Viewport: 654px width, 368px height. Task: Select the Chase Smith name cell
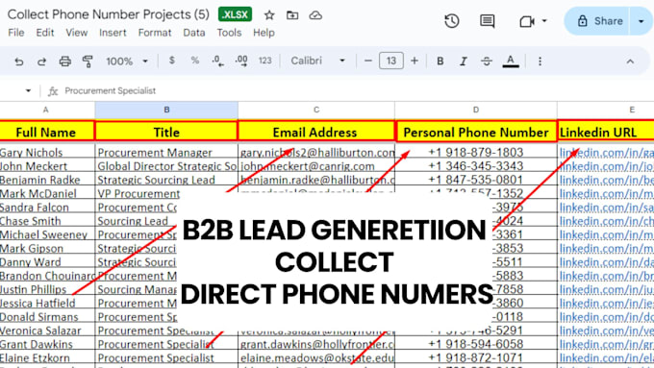47,221
